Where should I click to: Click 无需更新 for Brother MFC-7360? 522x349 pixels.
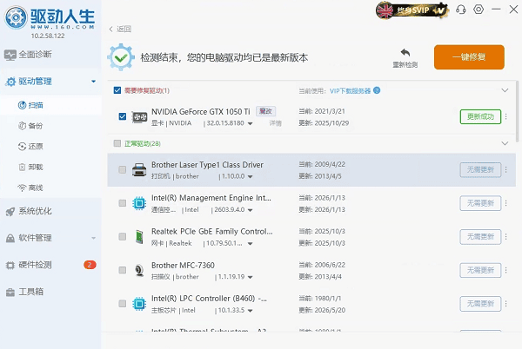tap(480, 270)
